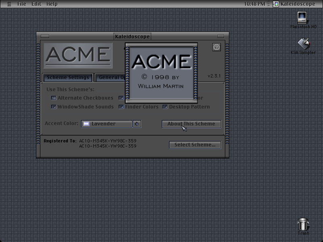Click the close box of Kaleidoscope window
Screen dimensions: 323x242
tap(45, 36)
